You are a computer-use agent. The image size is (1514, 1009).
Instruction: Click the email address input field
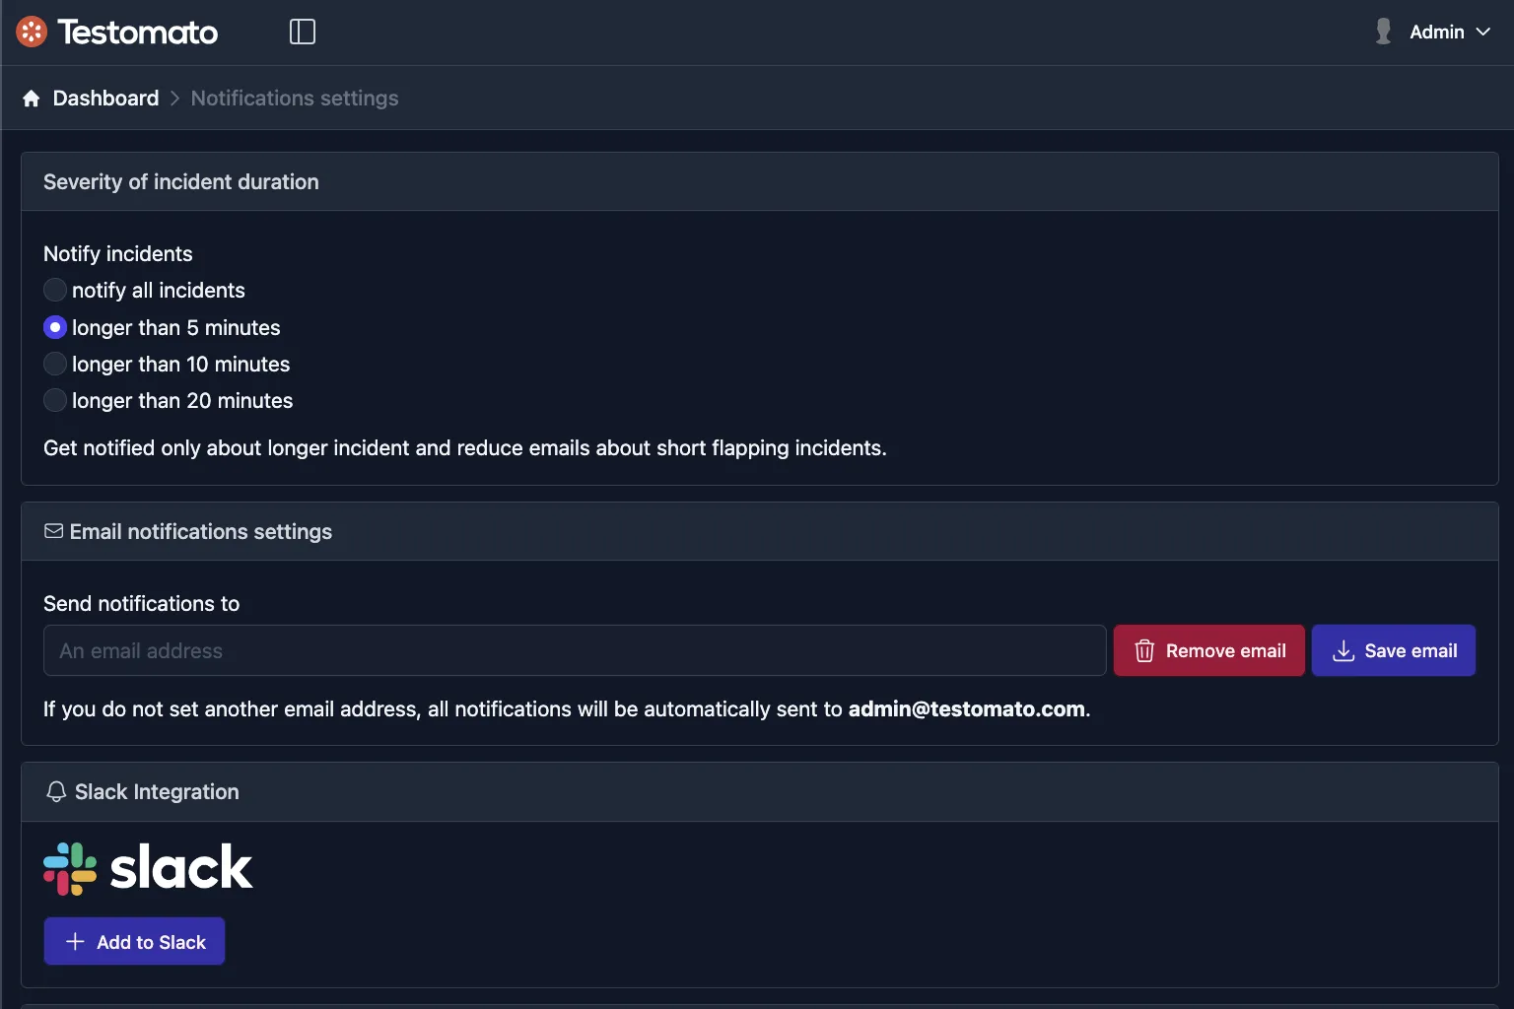[575, 650]
